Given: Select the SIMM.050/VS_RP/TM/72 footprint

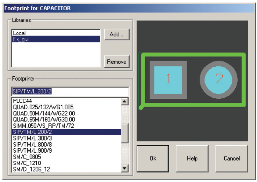Looking at the screenshot, I should 66,126.
